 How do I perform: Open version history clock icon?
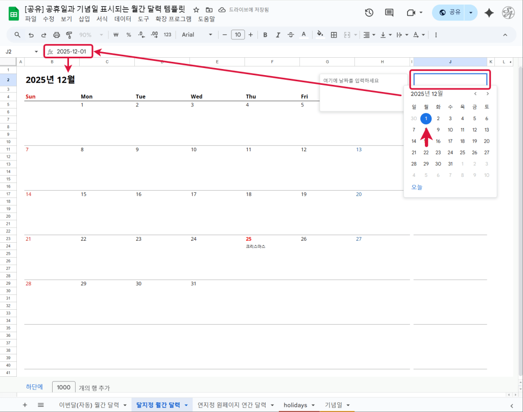click(x=369, y=13)
